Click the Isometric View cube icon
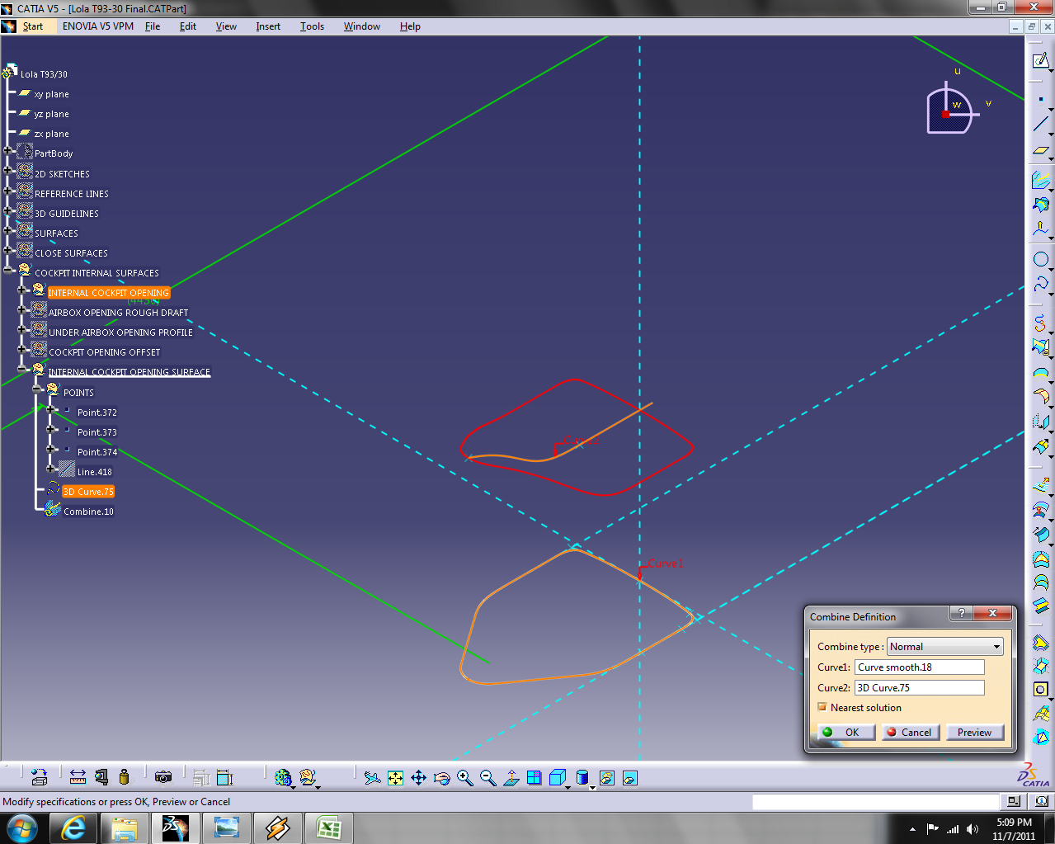This screenshot has height=844, width=1055. tap(557, 777)
